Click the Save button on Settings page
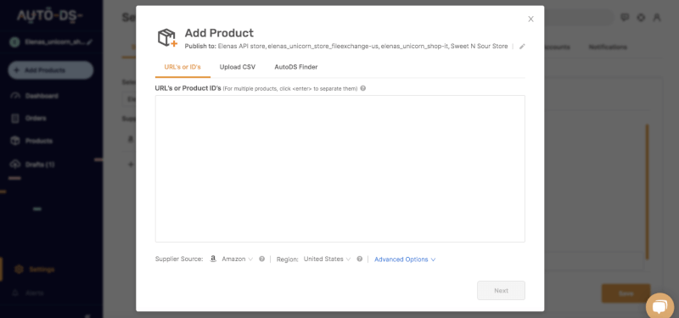 [x=626, y=293]
